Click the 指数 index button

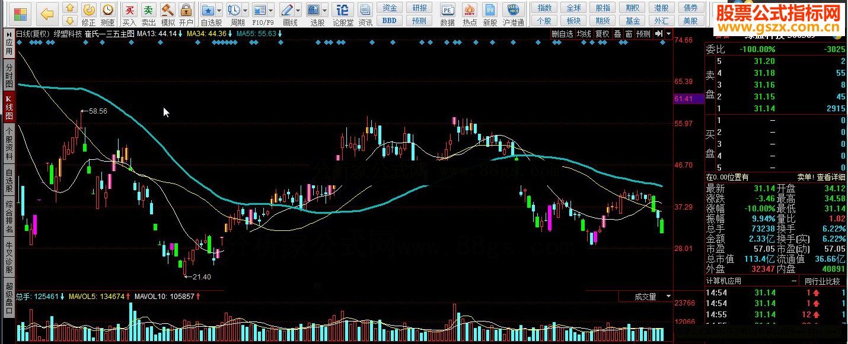544,8
